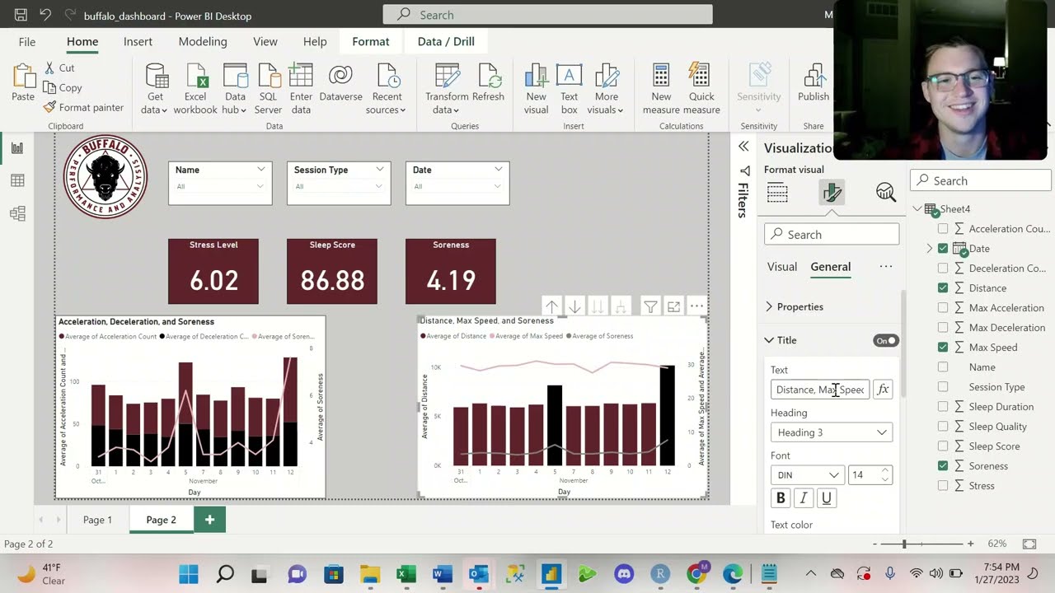Switch to the Visual format tab

pos(782,267)
